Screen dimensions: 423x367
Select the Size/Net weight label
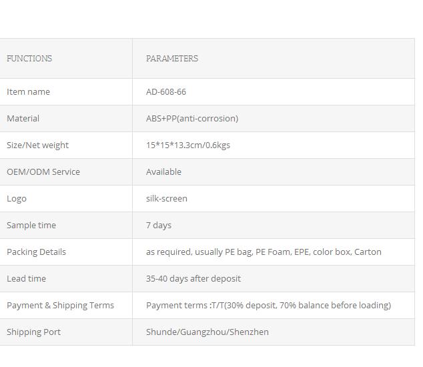pos(38,145)
